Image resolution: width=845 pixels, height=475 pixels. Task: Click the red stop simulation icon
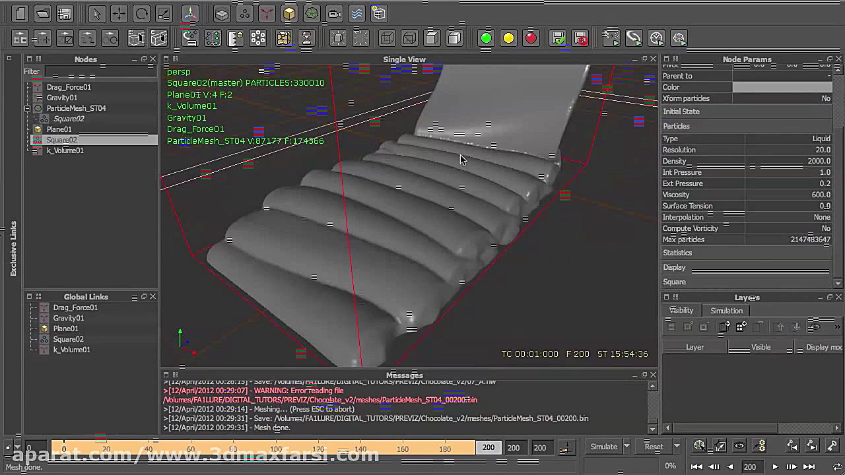click(x=531, y=38)
